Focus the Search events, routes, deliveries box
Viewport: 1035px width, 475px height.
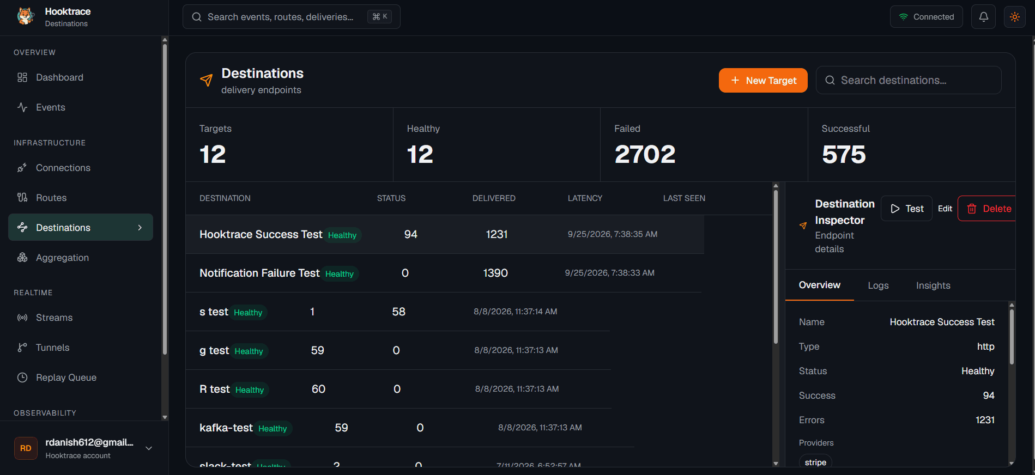click(292, 17)
